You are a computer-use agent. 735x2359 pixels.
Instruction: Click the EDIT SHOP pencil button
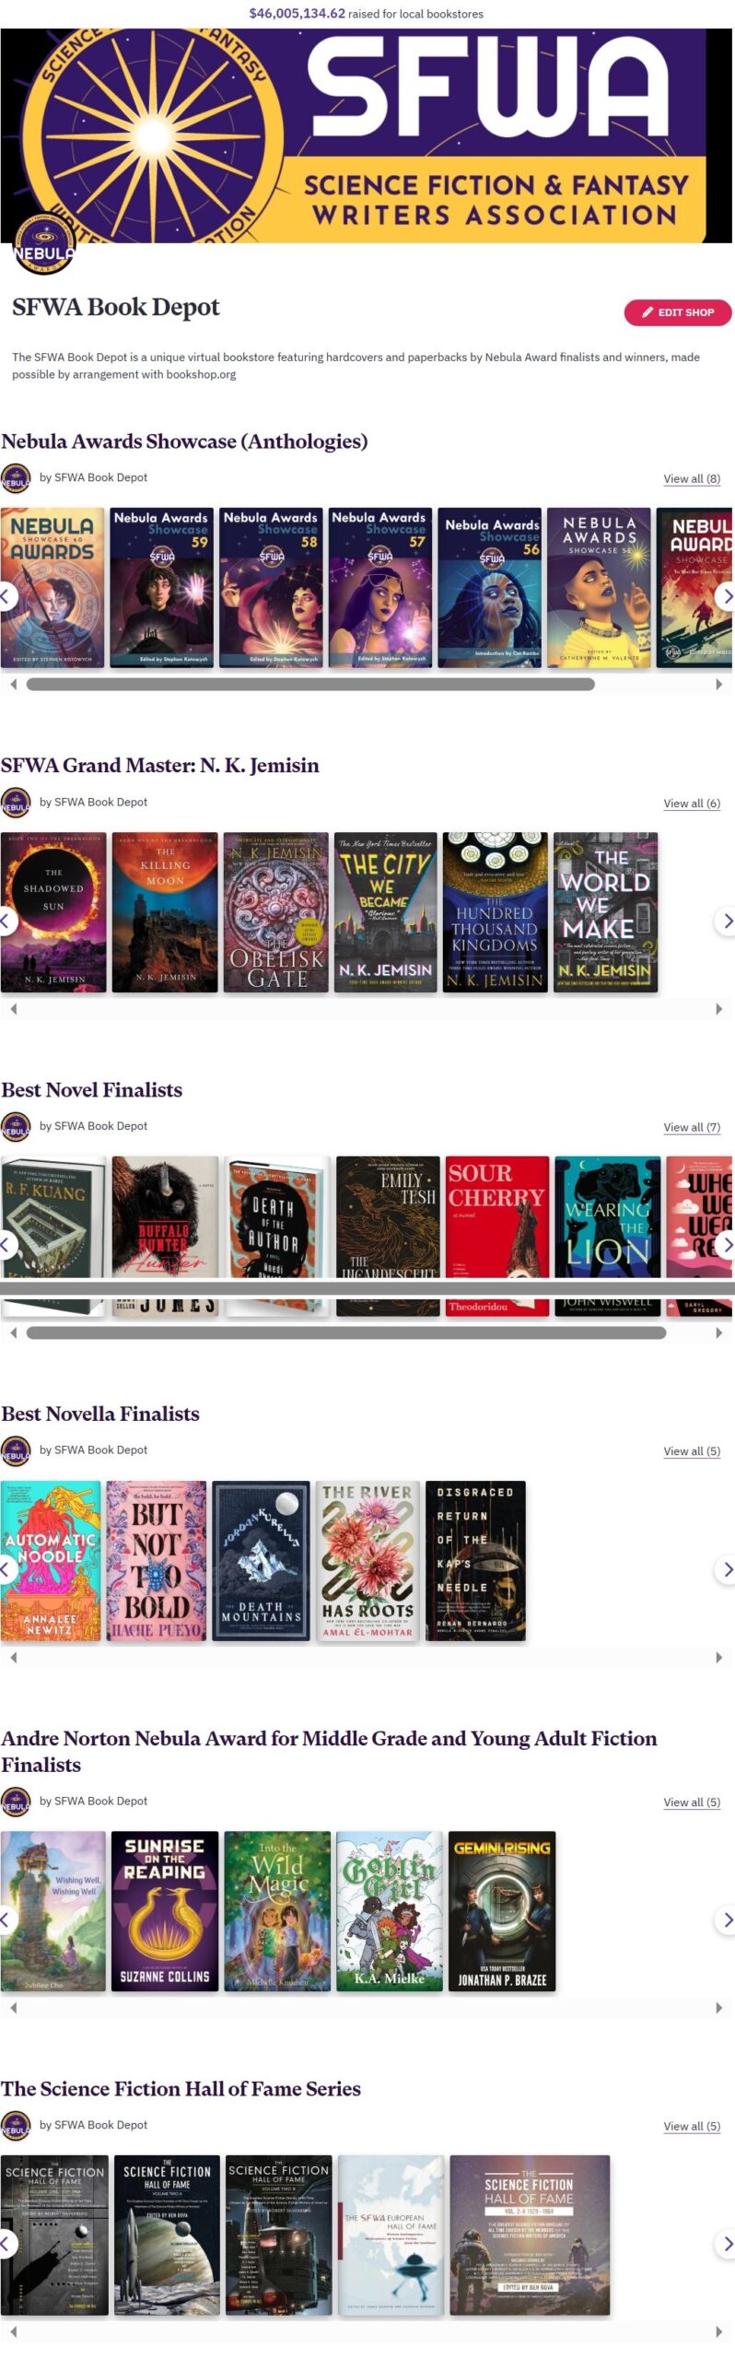[x=677, y=312]
